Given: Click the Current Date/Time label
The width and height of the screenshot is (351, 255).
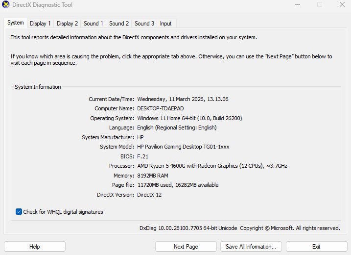Looking at the screenshot, I should point(112,99).
